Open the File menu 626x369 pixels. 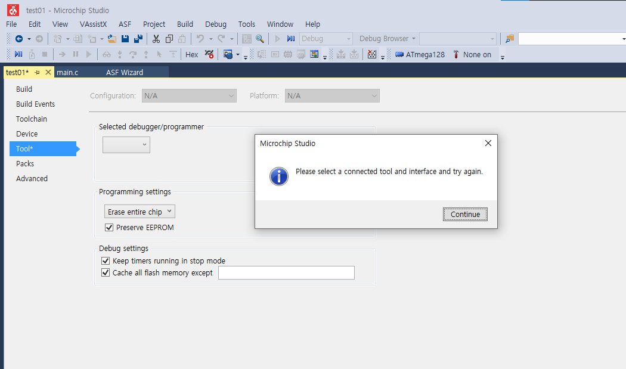(x=11, y=24)
